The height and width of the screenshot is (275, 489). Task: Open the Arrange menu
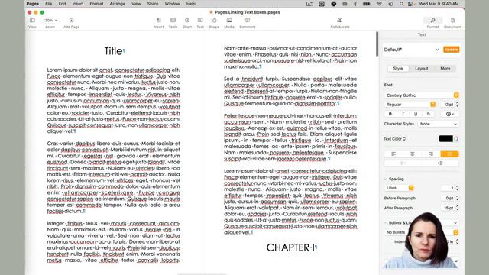tap(117, 4)
